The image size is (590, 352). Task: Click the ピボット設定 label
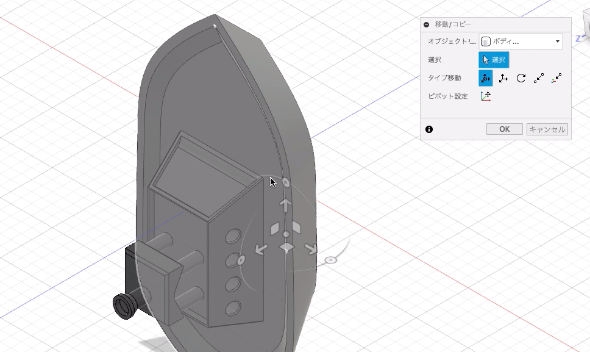448,96
